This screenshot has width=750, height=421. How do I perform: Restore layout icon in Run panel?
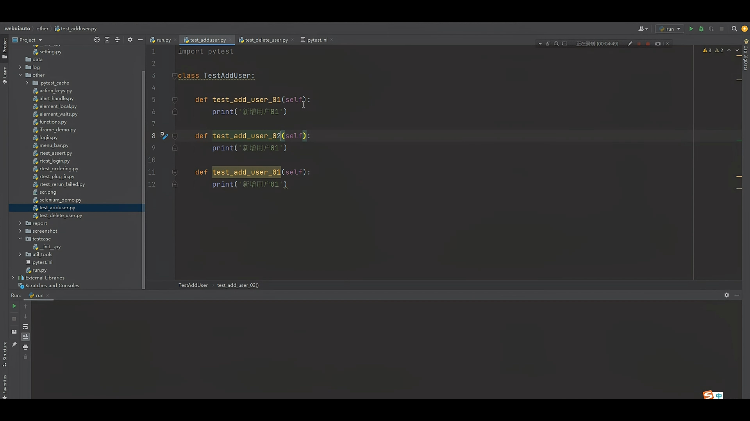click(x=14, y=332)
